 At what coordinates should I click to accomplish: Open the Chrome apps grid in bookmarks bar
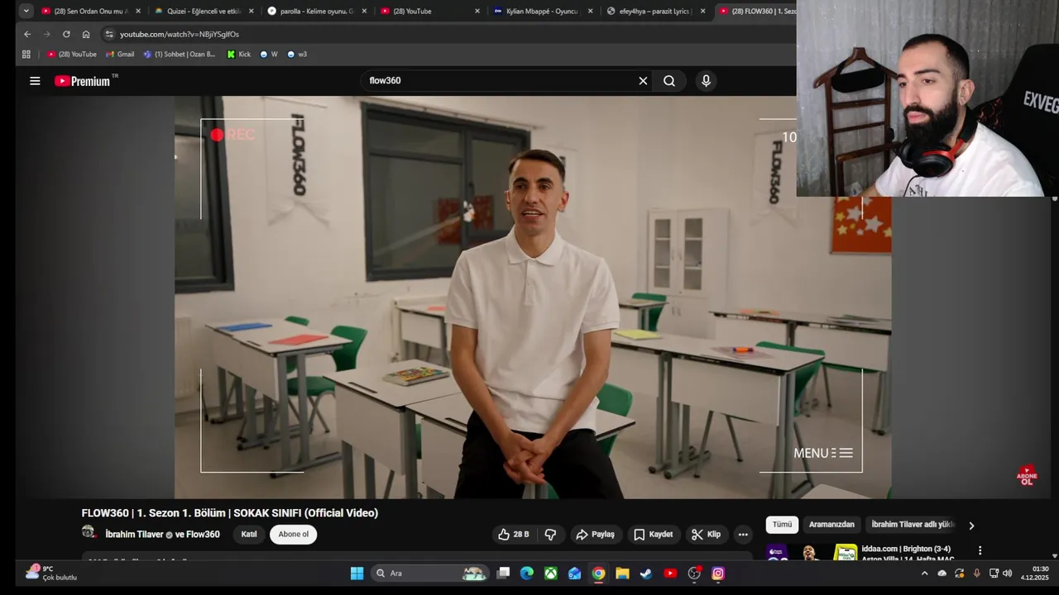[x=26, y=55]
